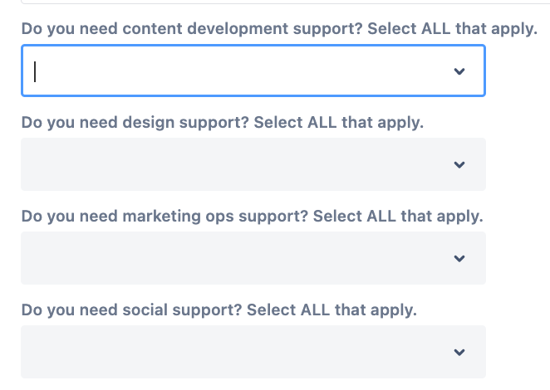Click the text cursor in the focused field
This screenshot has height=390, width=550.
click(35, 71)
